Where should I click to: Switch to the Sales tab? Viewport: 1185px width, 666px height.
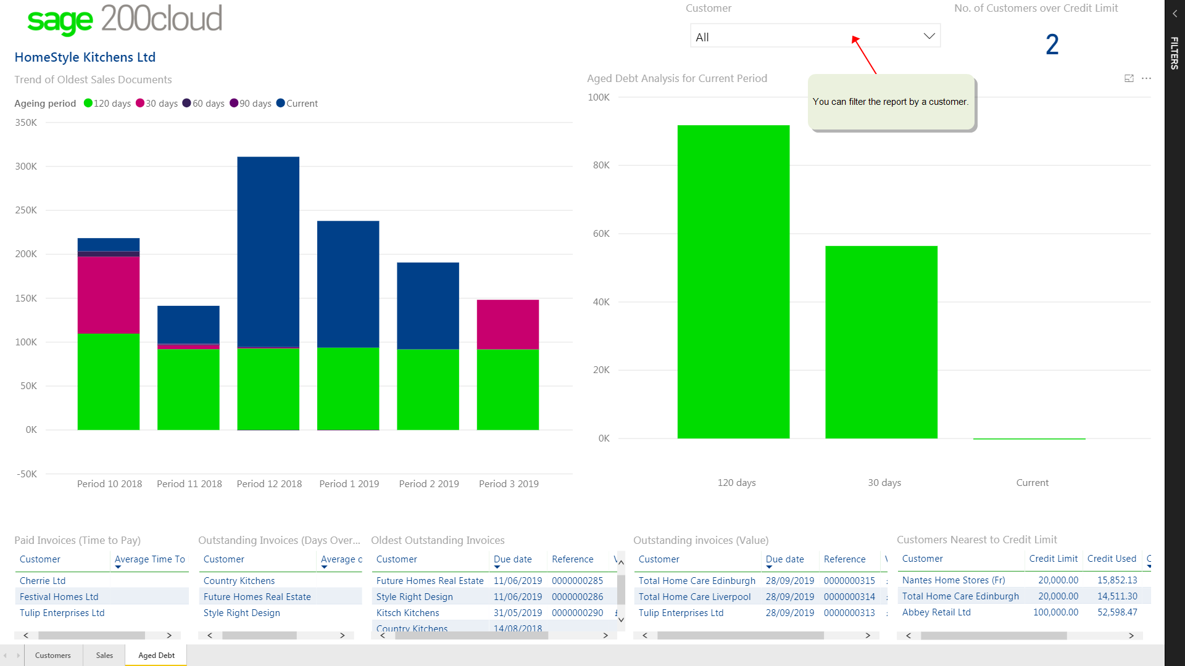click(x=104, y=655)
